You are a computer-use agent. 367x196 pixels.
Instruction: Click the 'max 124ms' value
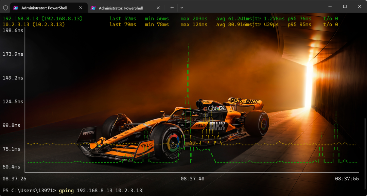point(194,24)
